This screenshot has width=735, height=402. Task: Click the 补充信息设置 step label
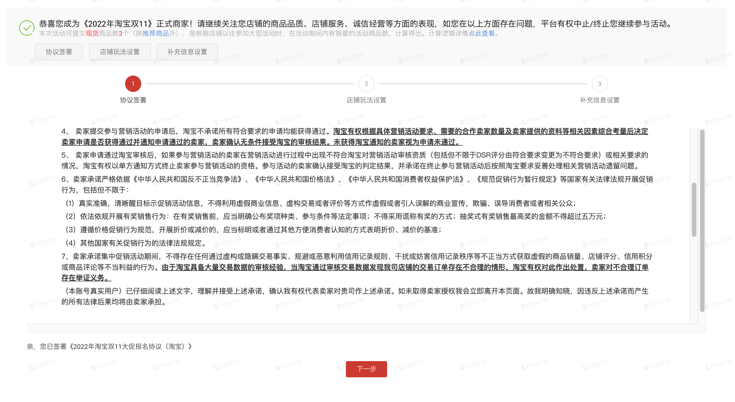[600, 100]
